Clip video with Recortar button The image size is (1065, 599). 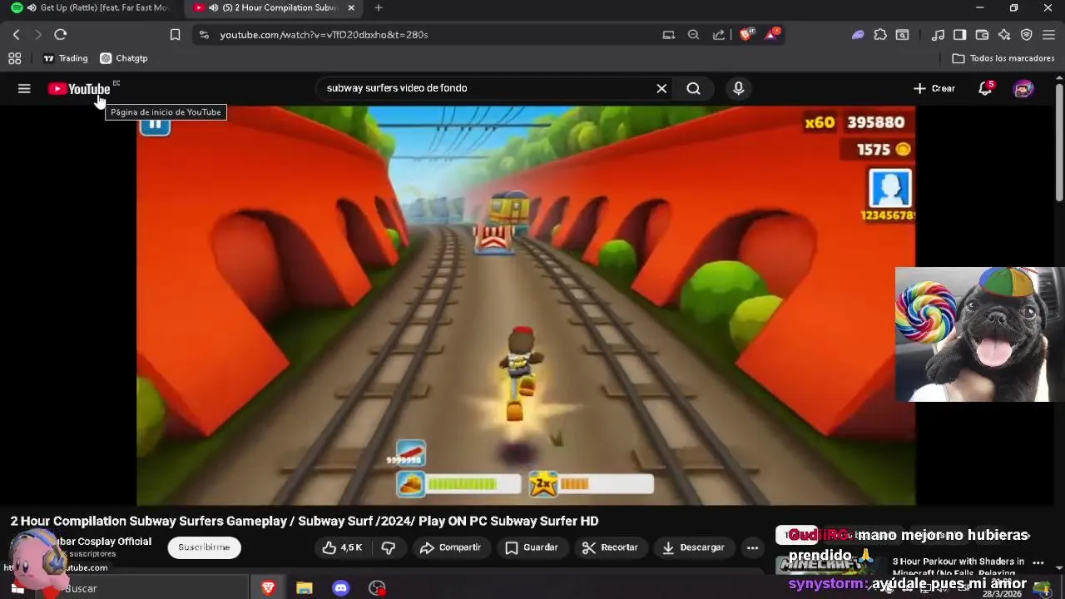[610, 547]
